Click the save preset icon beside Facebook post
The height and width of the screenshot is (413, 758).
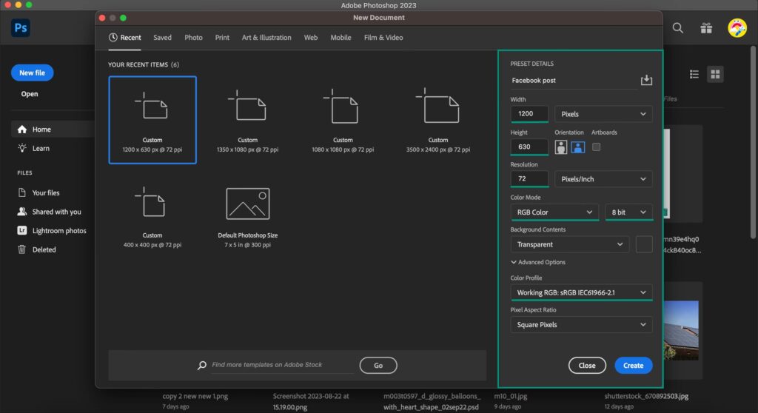[x=646, y=80]
